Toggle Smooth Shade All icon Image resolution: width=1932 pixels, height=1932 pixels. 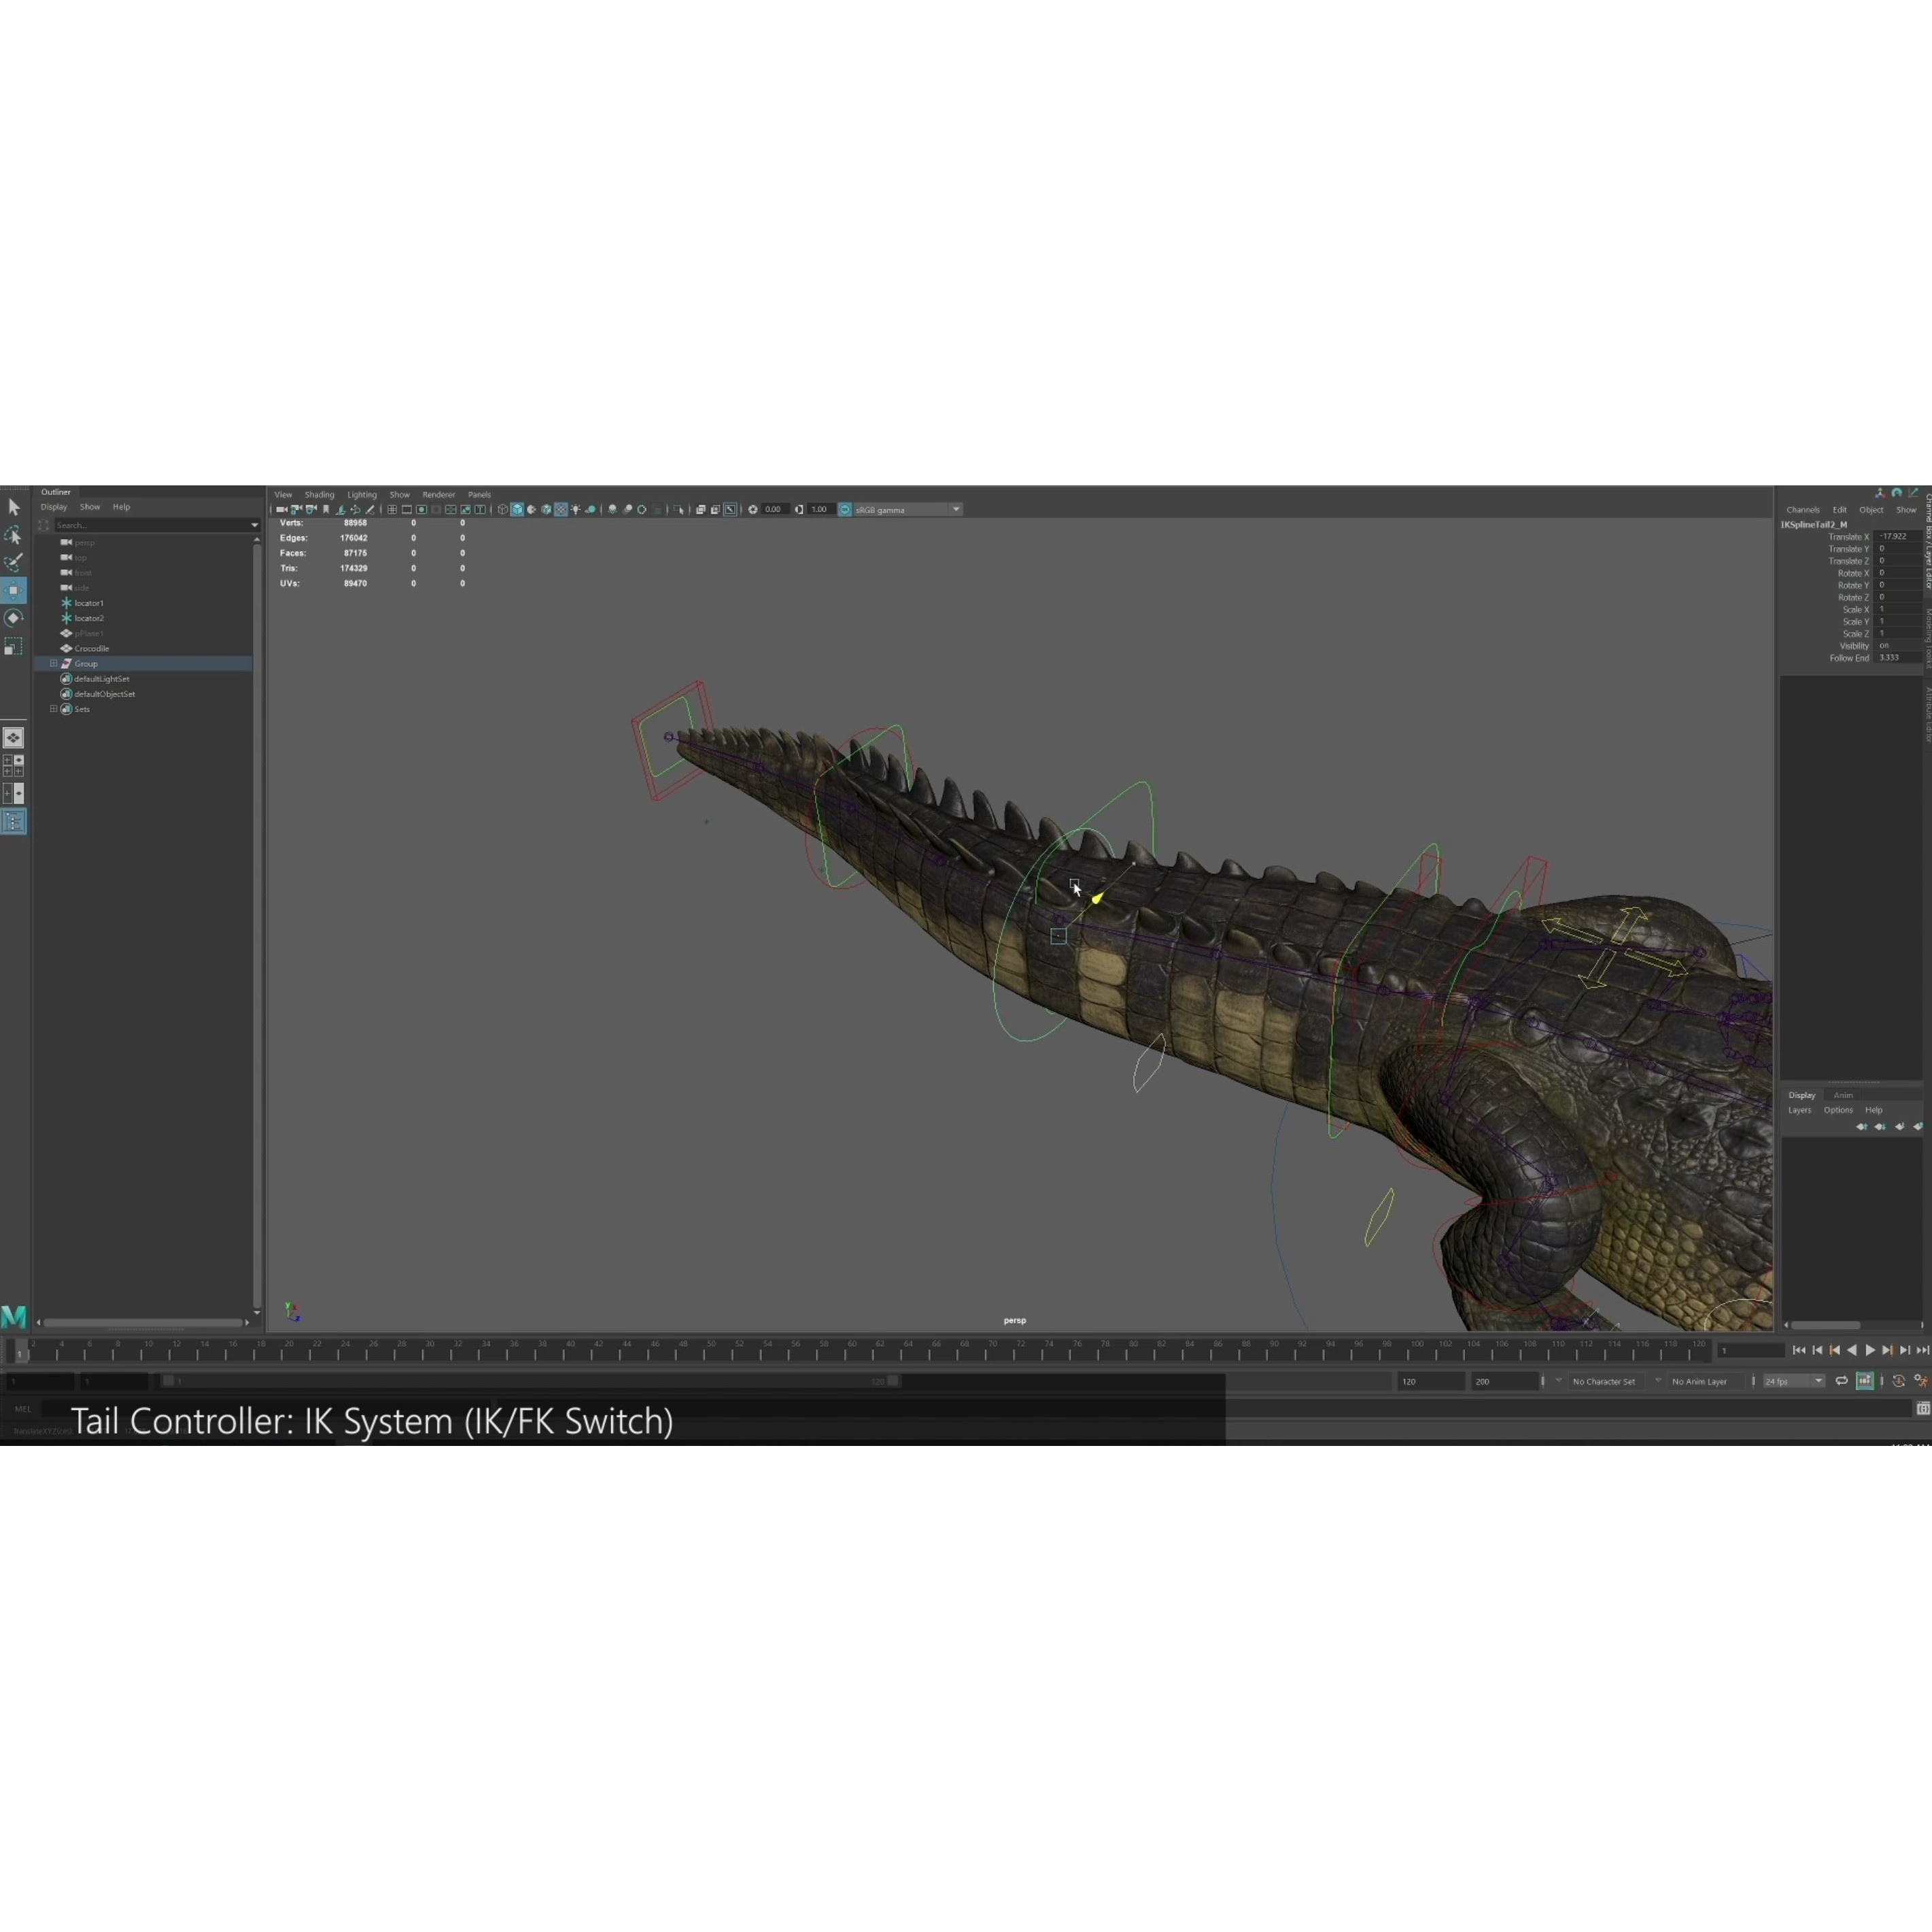pos(517,509)
